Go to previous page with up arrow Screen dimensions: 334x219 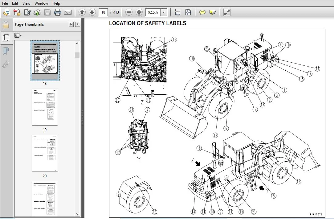82,12
